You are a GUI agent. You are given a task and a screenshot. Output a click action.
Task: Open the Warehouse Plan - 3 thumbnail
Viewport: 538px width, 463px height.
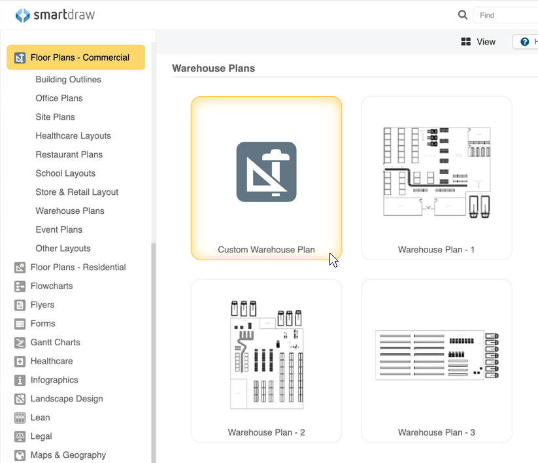(x=437, y=355)
